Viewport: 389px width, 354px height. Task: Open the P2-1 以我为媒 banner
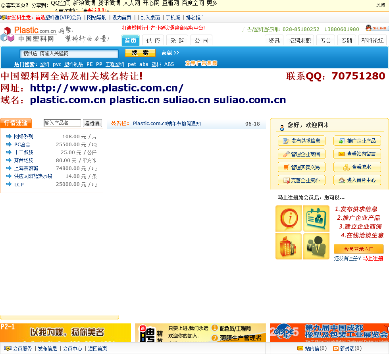point(65,333)
